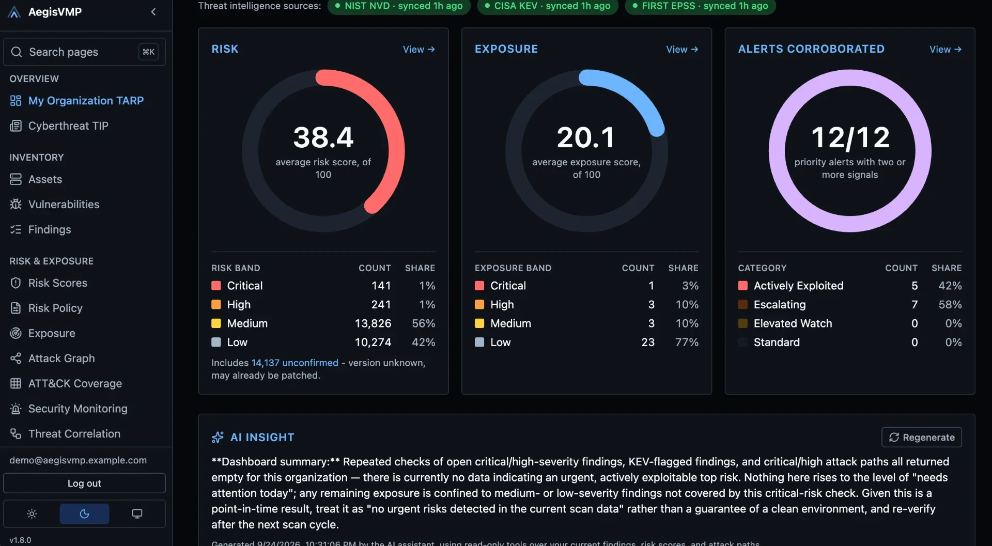
Task: Click the Exposure target icon
Action: pyautogui.click(x=16, y=333)
